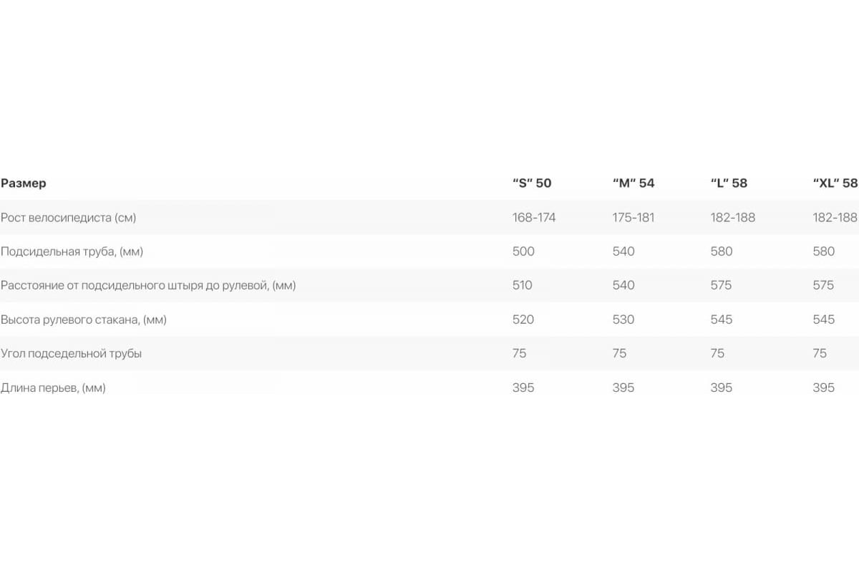Click the "Рост велосипедиста (см)" row label
Image resolution: width=859 pixels, height=573 pixels.
coord(69,218)
